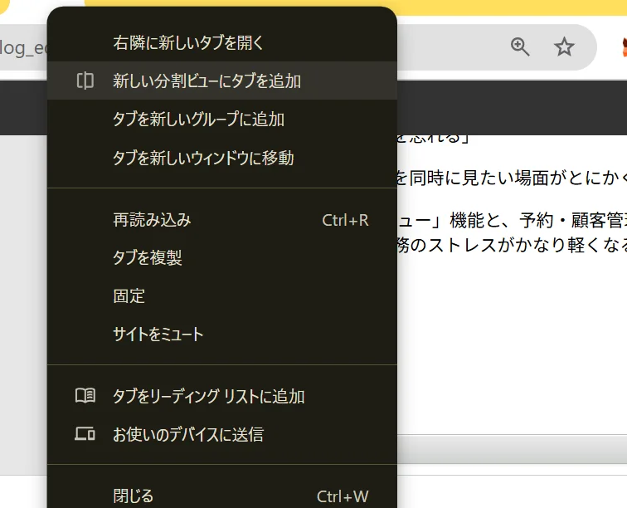Mute the site with サイトをミュート
The width and height of the screenshot is (627, 508).
(x=222, y=335)
